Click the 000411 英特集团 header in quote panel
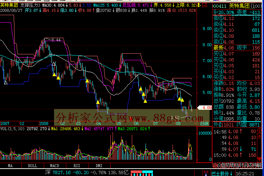The width and height of the screenshot is (264, 176). (237, 6)
